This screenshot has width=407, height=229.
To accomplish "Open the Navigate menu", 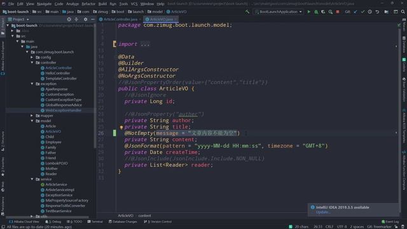I will tap(44, 4).
